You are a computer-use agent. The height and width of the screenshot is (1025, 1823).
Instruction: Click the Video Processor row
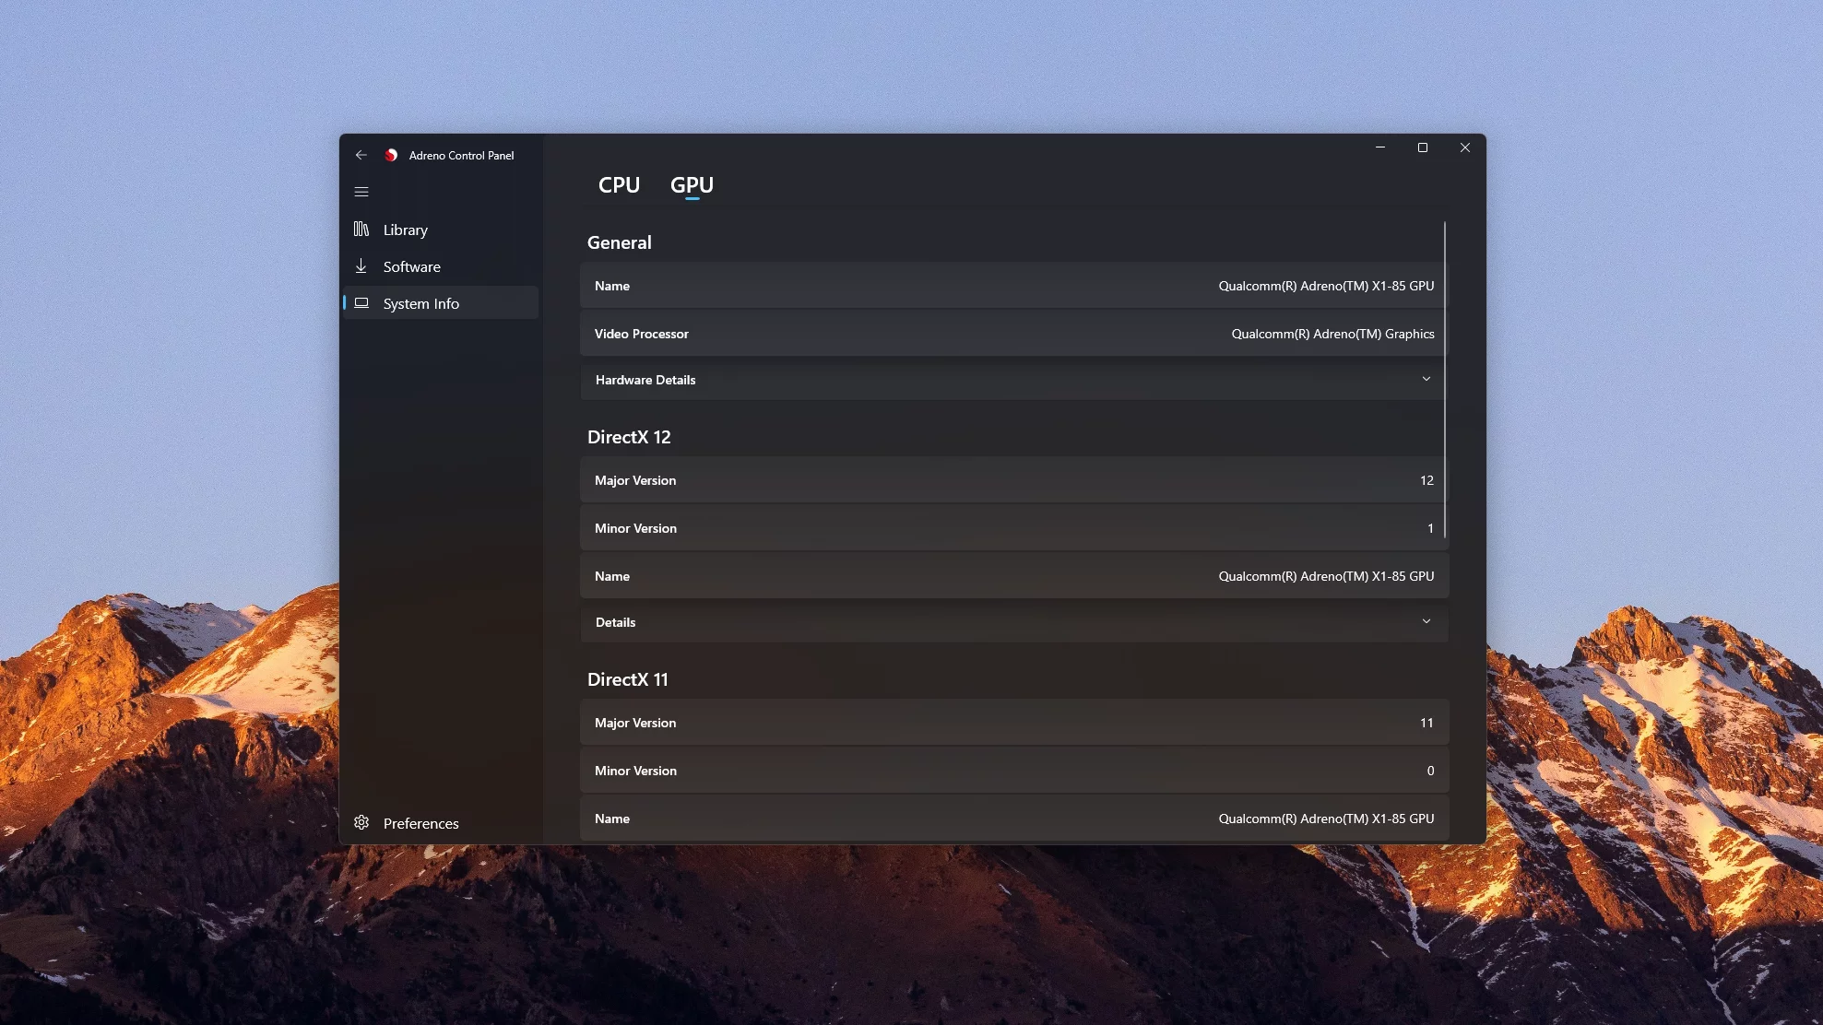click(1014, 334)
